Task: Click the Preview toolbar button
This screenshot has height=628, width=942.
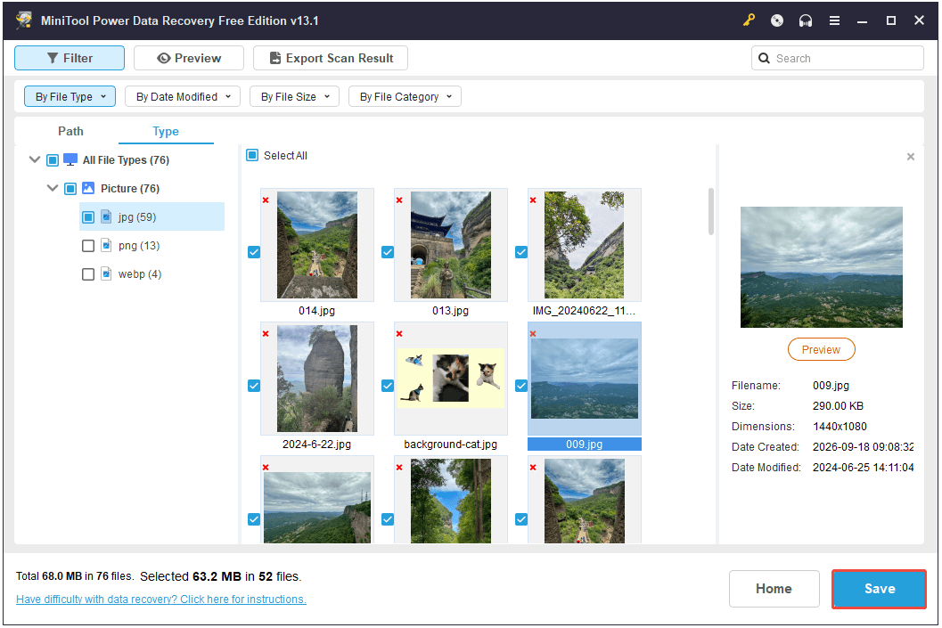Action: 189,58
